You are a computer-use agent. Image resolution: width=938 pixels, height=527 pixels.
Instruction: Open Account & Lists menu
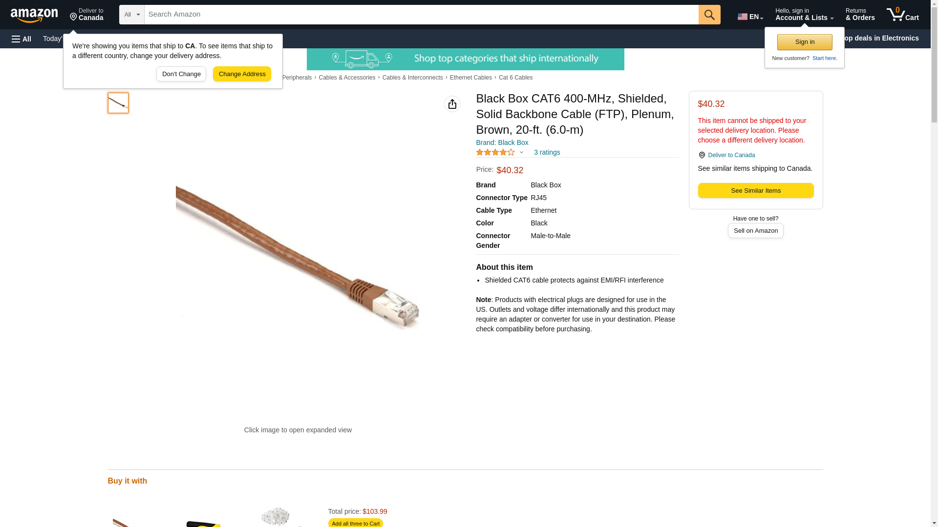click(804, 15)
